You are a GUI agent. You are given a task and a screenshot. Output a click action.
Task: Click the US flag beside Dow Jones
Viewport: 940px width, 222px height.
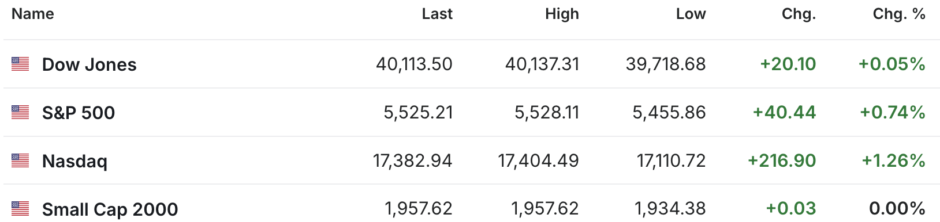[20, 64]
